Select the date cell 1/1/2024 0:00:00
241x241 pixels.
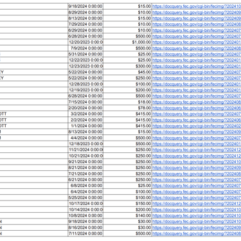[85, 126]
